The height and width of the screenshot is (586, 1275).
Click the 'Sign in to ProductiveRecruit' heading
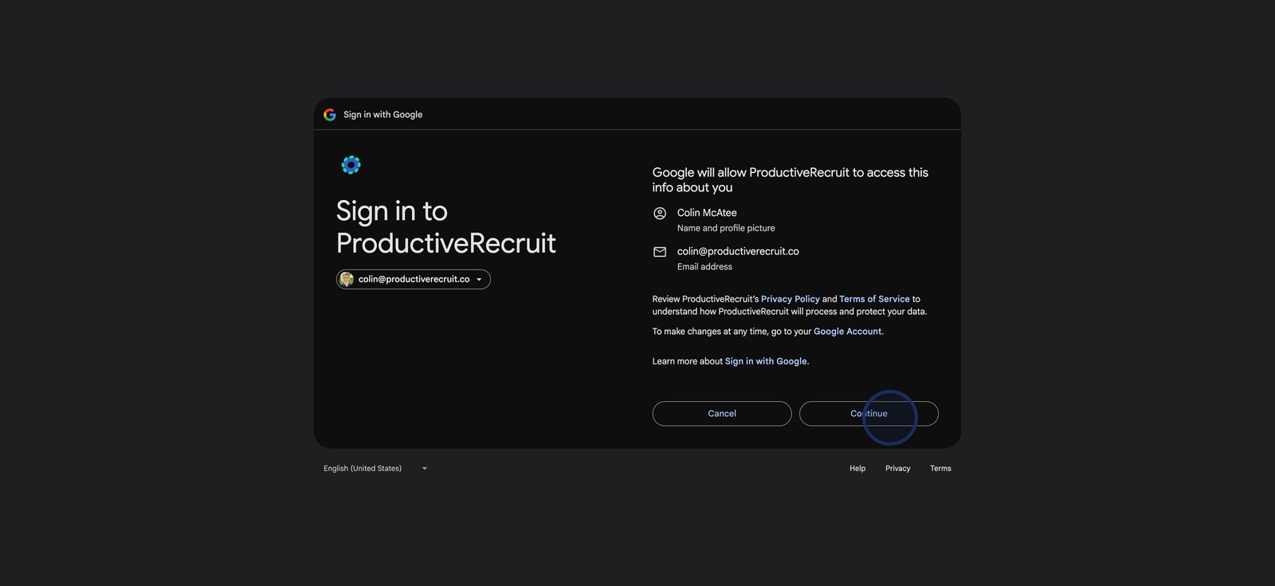(445, 227)
